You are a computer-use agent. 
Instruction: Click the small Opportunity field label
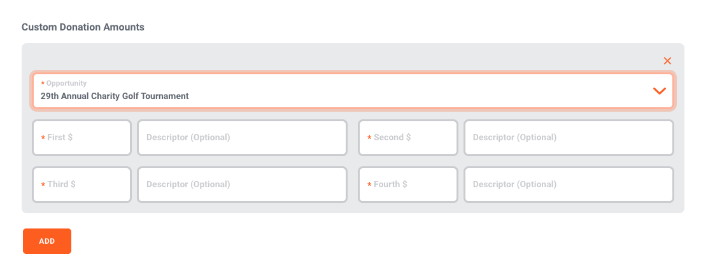(66, 83)
